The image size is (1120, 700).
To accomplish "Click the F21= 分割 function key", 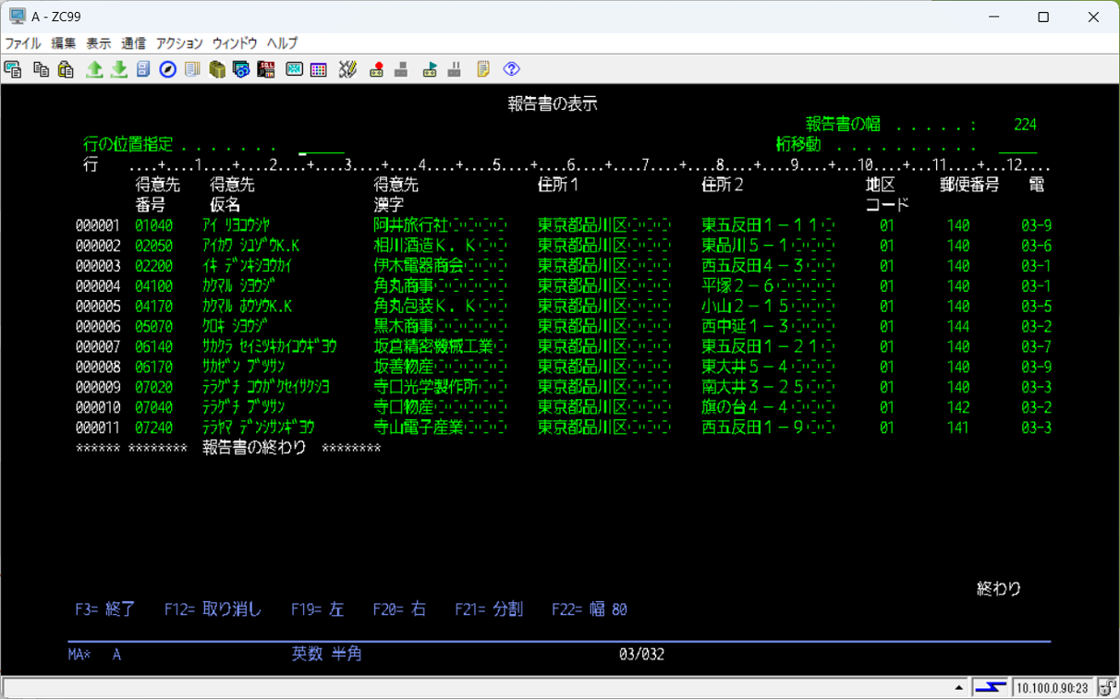I will [489, 609].
